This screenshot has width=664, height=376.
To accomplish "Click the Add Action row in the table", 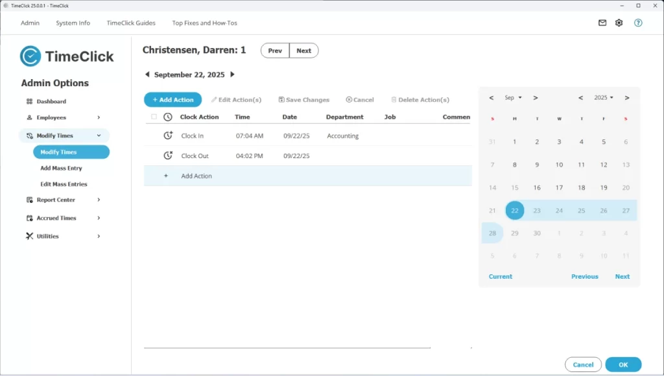I will coord(196,176).
